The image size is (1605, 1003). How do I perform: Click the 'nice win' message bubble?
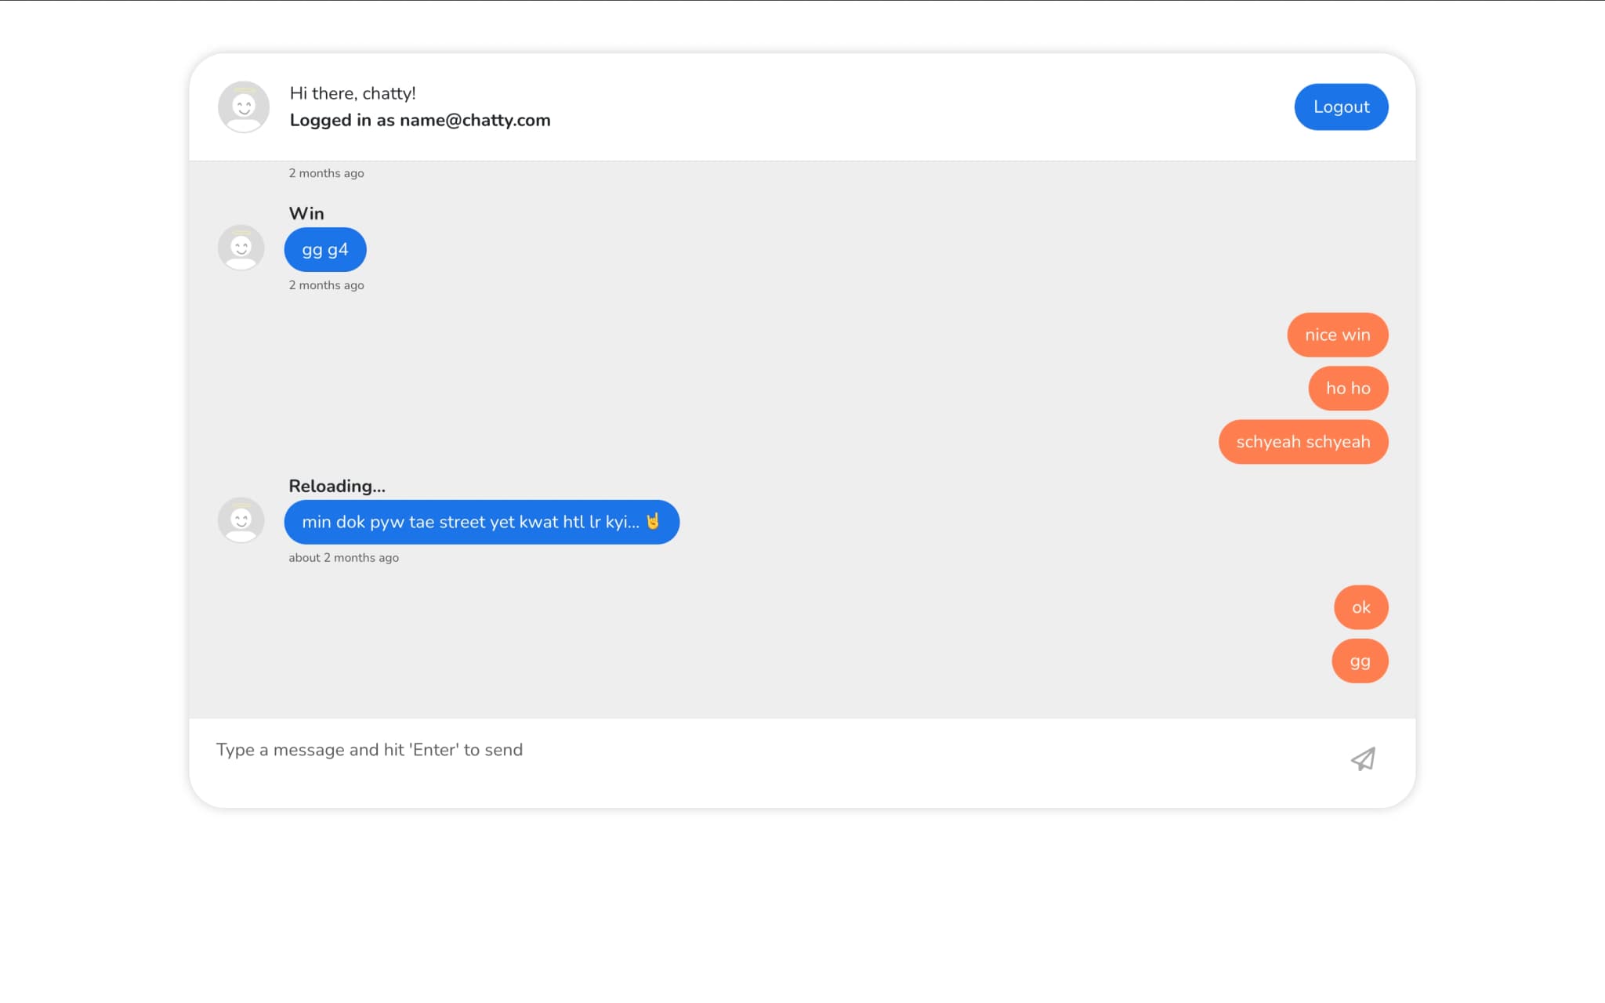click(x=1338, y=335)
